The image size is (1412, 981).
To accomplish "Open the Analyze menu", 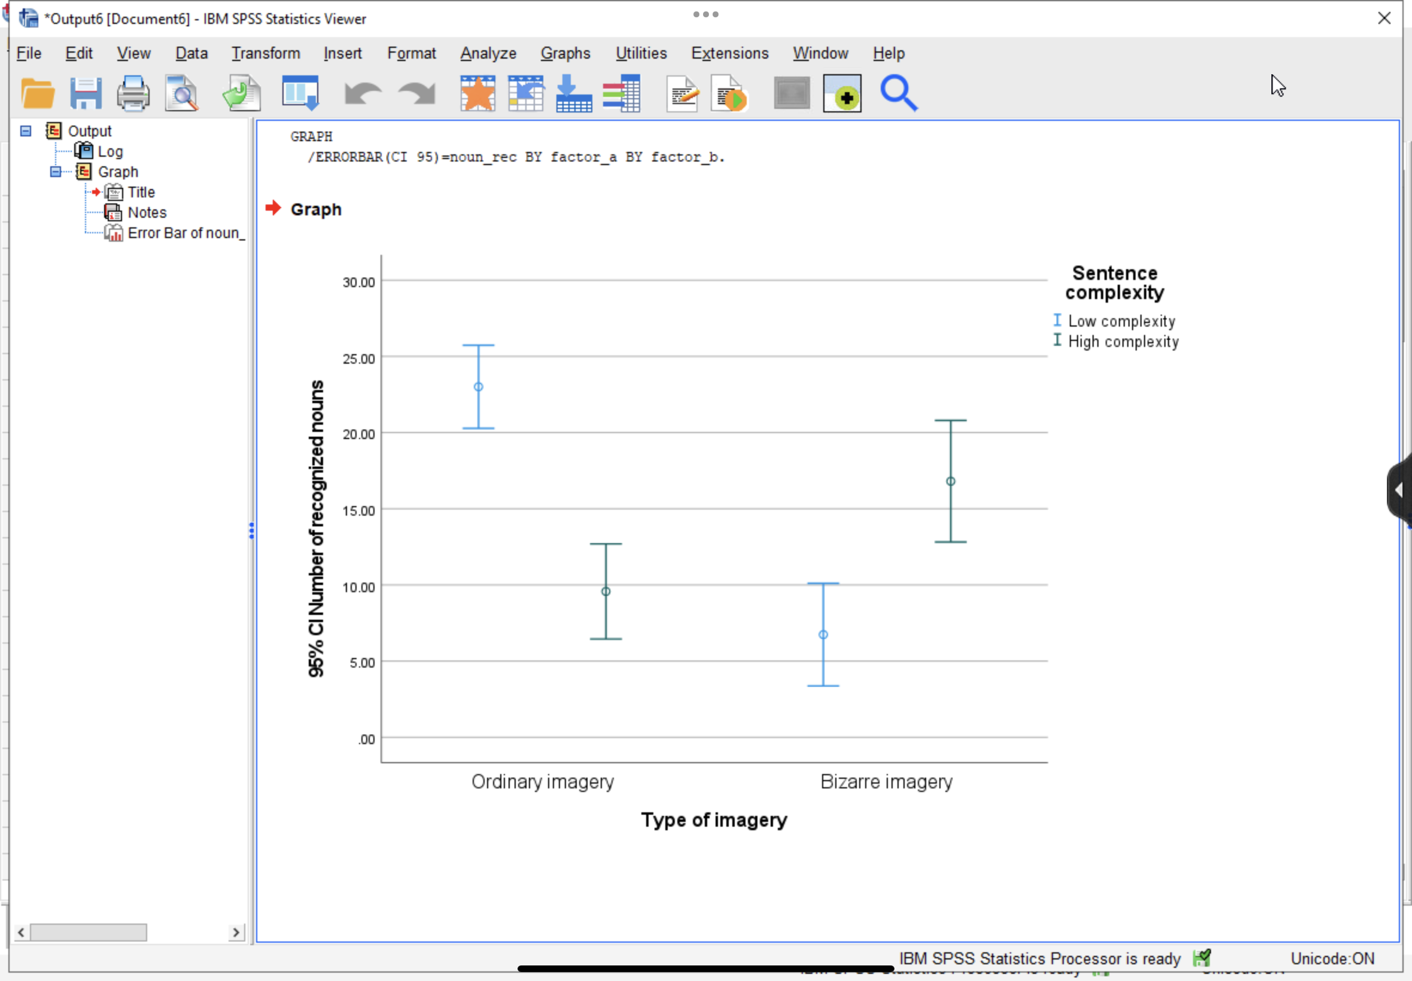I will tap(488, 53).
